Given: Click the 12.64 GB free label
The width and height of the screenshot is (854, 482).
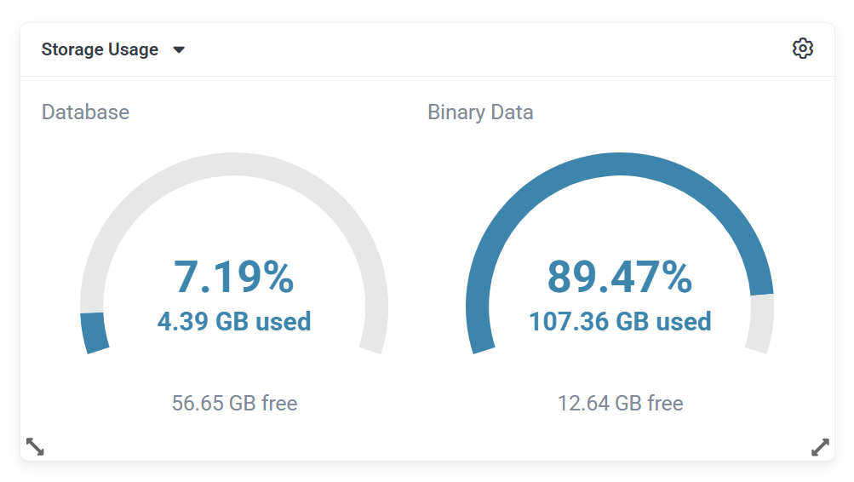Looking at the screenshot, I should pyautogui.click(x=620, y=403).
